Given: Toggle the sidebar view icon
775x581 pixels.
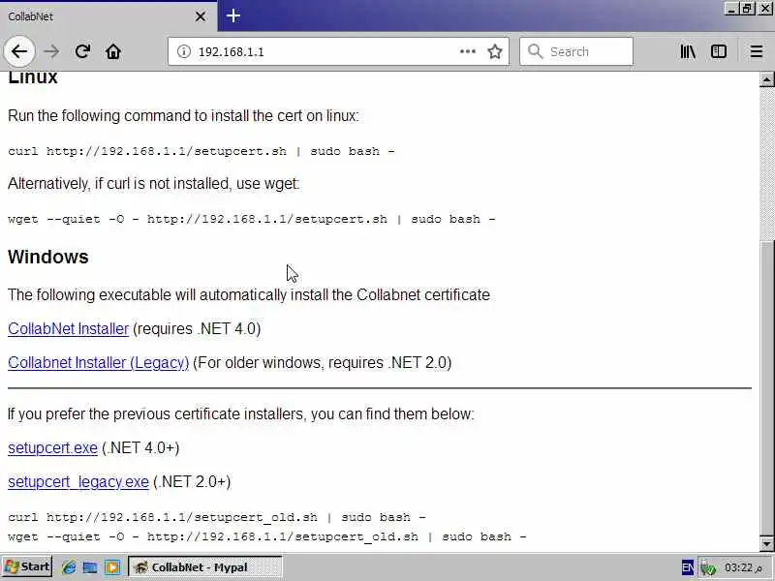Looking at the screenshot, I should pos(719,51).
